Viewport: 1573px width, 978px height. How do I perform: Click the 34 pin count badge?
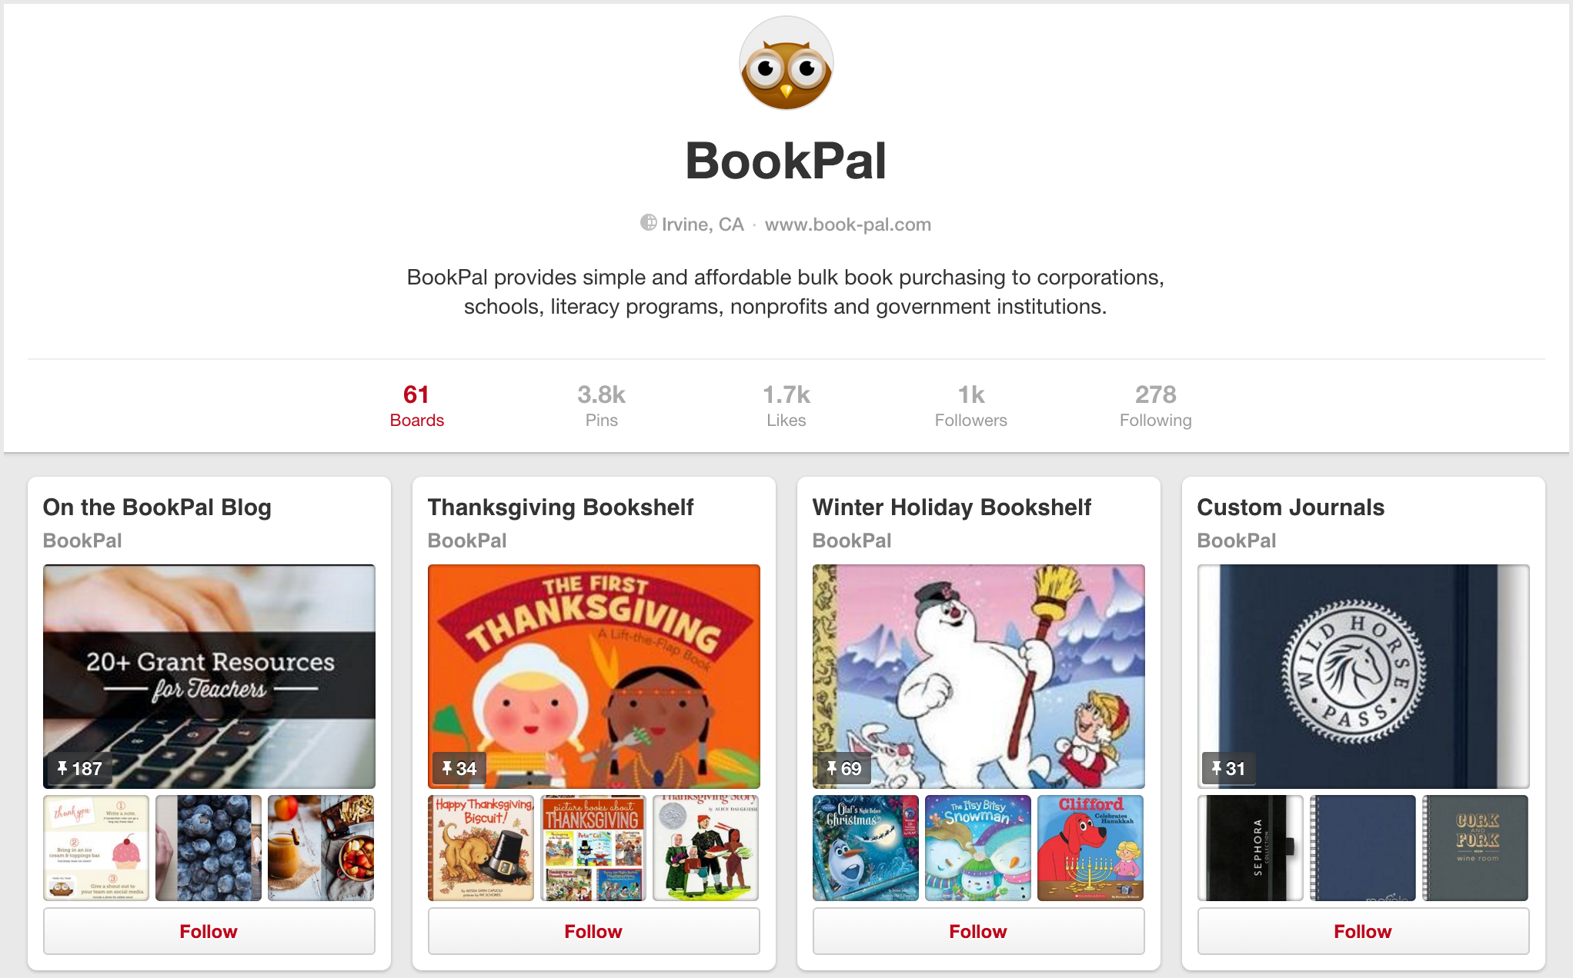pos(459,768)
